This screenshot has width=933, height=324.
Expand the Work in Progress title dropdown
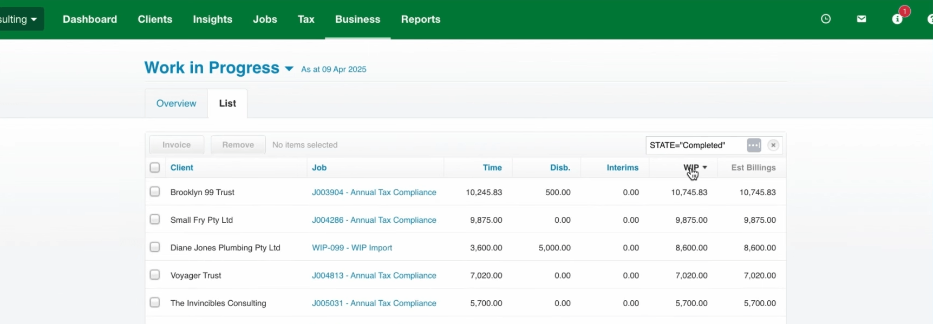click(x=289, y=69)
